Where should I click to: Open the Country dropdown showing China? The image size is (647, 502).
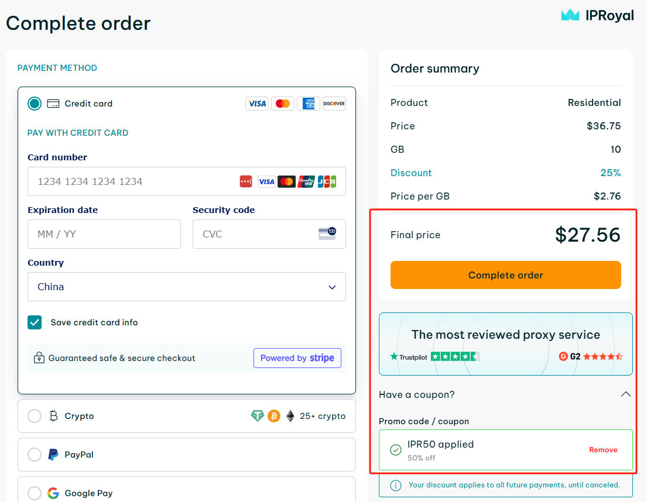pyautogui.click(x=186, y=287)
